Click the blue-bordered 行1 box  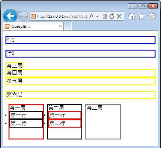tap(80, 40)
